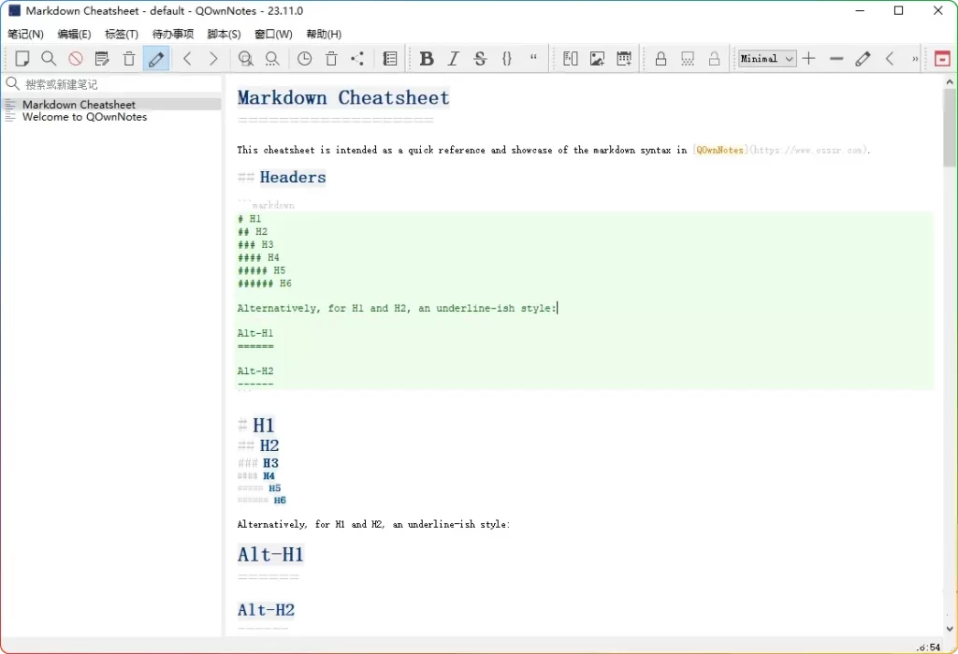Image resolution: width=958 pixels, height=654 pixels.
Task: Click the find-in-note magnifier with document icon
Action: pos(246,59)
